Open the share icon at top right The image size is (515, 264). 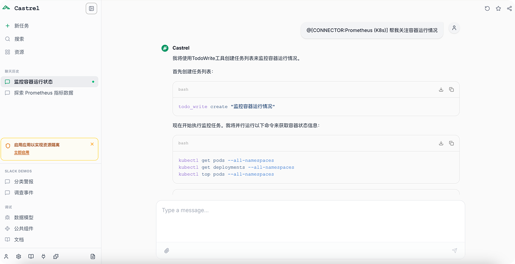(509, 8)
